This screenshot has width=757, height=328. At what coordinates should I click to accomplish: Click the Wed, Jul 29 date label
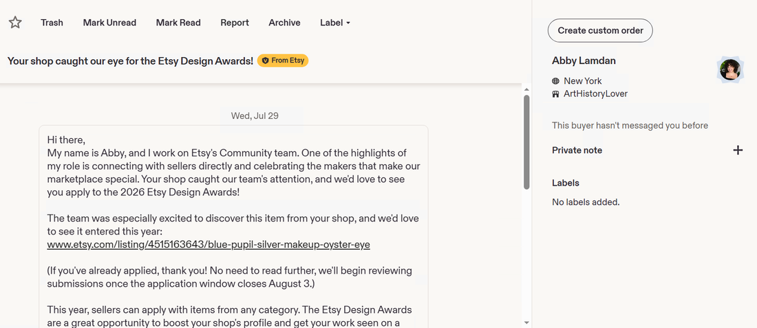coord(255,116)
